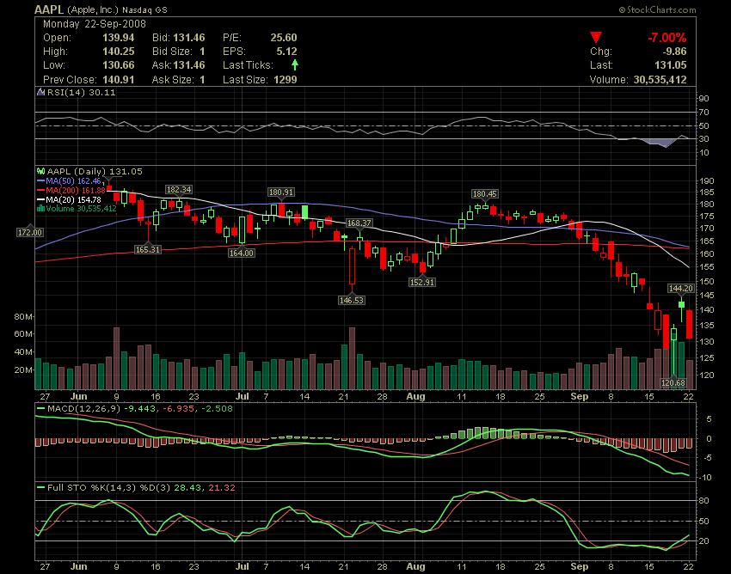Click the long red candle above 146.53
The height and width of the screenshot is (574, 731).
[352, 266]
